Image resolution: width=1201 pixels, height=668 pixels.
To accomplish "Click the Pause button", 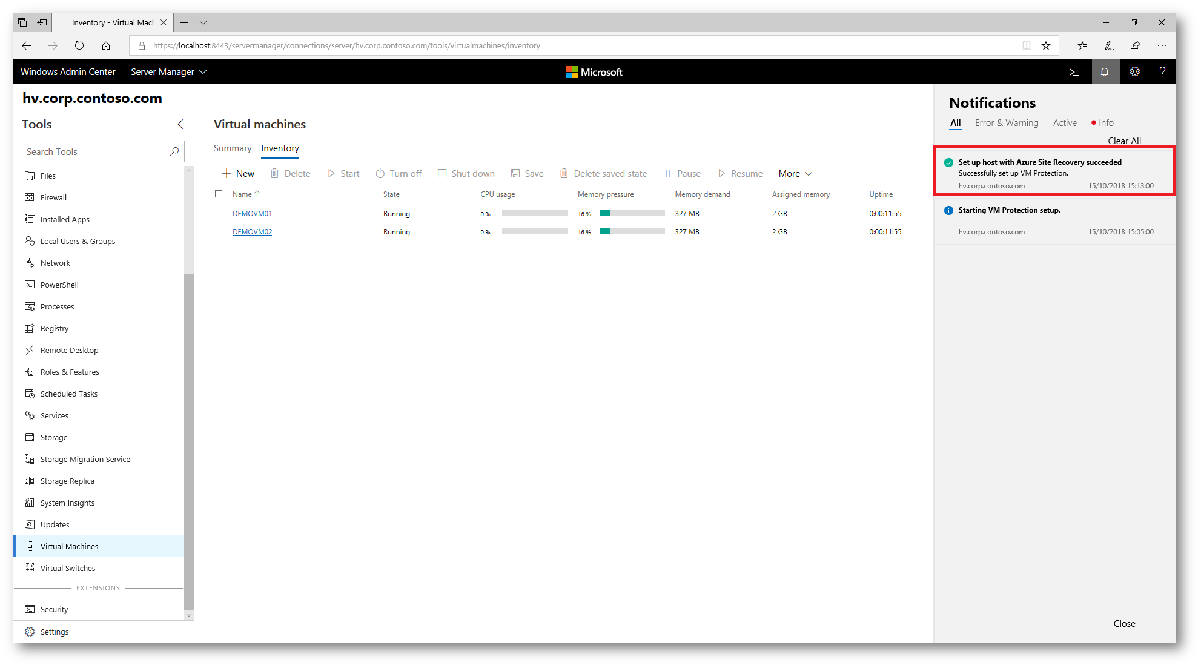I will pos(682,174).
